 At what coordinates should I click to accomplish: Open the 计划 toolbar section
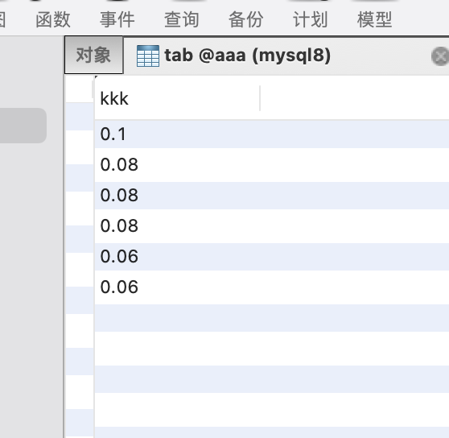310,20
